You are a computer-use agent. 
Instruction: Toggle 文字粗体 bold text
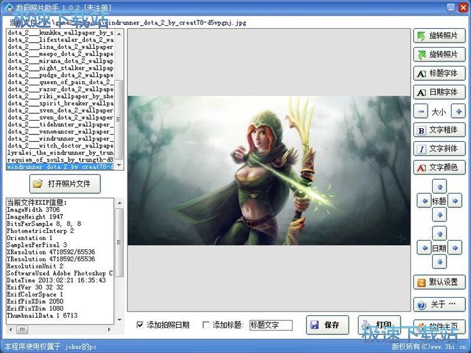tap(439, 130)
